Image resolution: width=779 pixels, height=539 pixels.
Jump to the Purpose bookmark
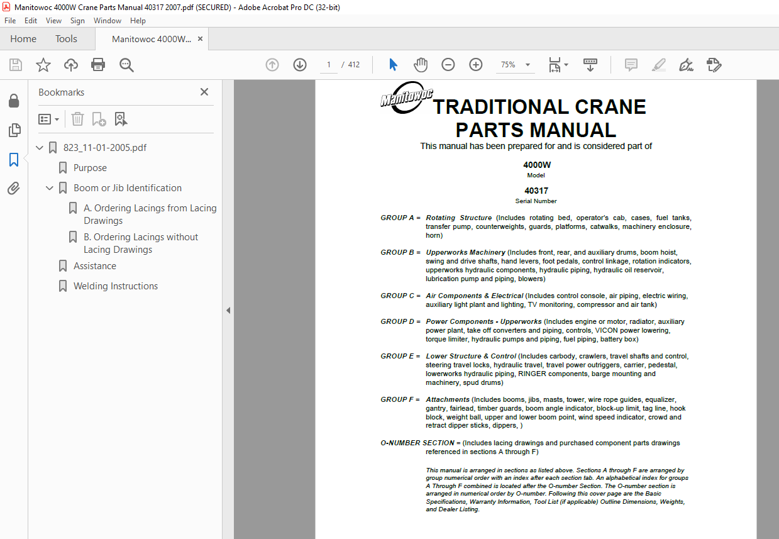coord(90,168)
